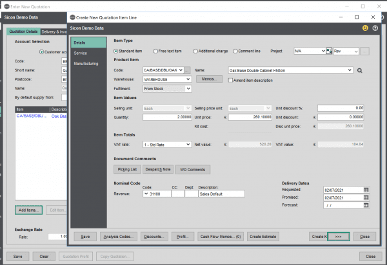
Task: Select the Standard item radio button
Action: pos(115,51)
